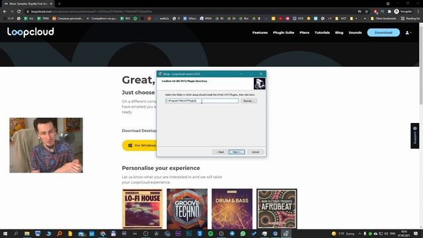The height and width of the screenshot is (238, 423).
Task: Open Chrome from the taskbar
Action: click(x=102, y=233)
